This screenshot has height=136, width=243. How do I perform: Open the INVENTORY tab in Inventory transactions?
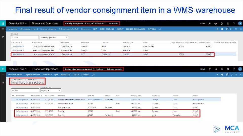[x=65, y=75]
